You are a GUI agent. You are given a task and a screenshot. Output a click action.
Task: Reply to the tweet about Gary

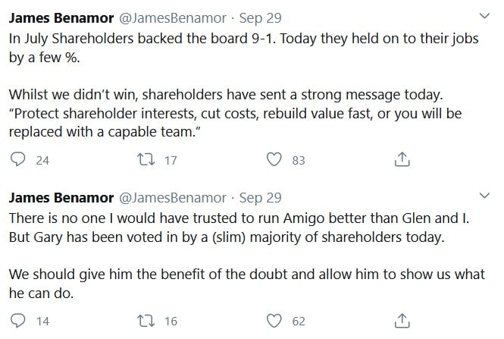(17, 320)
